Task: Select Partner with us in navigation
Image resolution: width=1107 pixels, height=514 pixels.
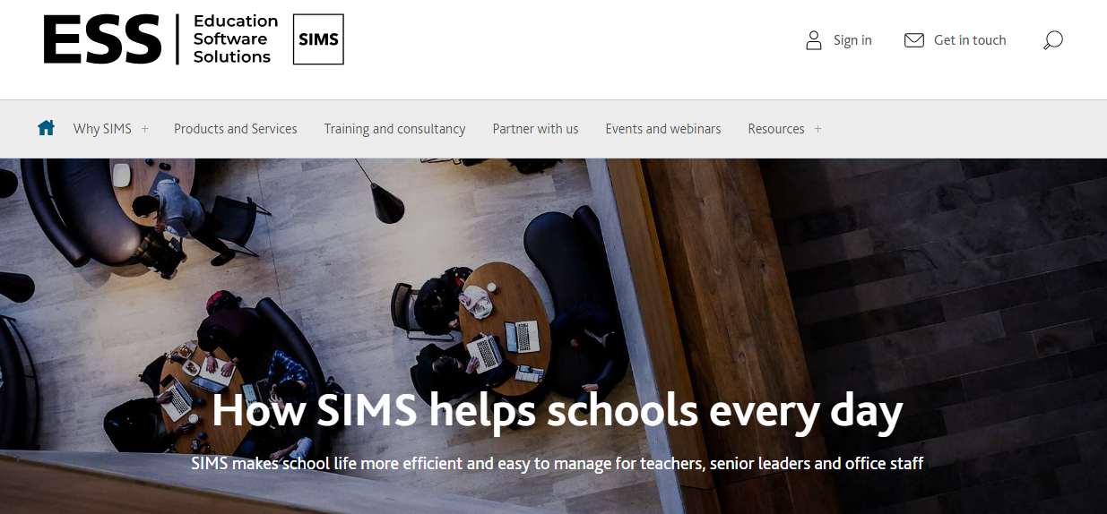Action: (x=535, y=129)
